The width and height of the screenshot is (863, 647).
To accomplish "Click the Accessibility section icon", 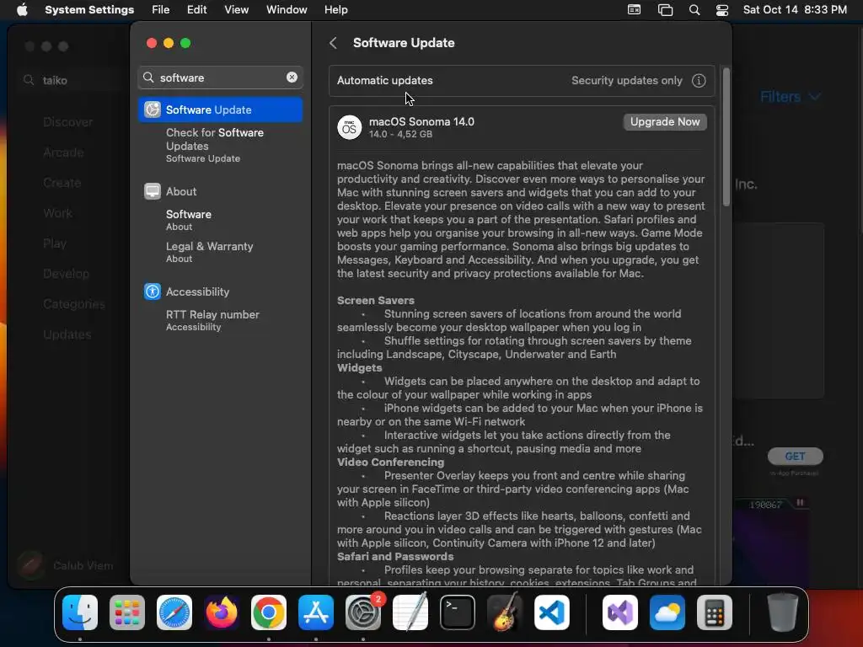I will tap(153, 291).
